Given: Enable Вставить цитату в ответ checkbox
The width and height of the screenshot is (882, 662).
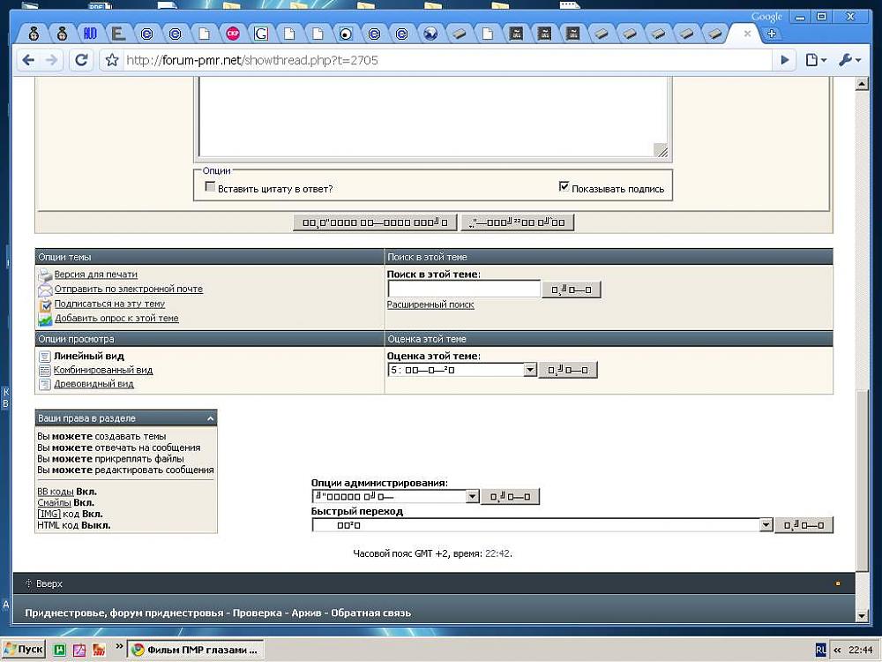Looking at the screenshot, I should point(210,188).
